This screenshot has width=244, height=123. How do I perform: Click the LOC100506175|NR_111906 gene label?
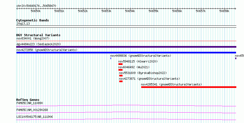point(35,117)
